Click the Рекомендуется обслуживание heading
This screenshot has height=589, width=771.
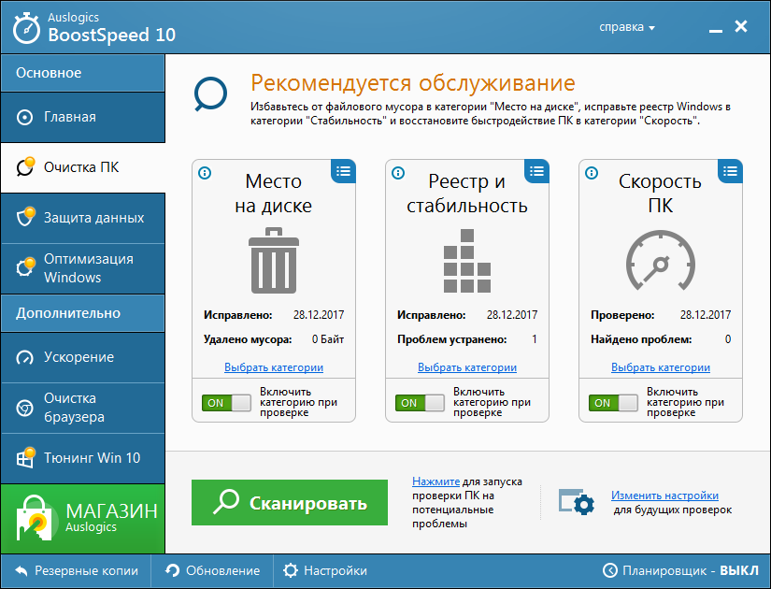tap(412, 82)
